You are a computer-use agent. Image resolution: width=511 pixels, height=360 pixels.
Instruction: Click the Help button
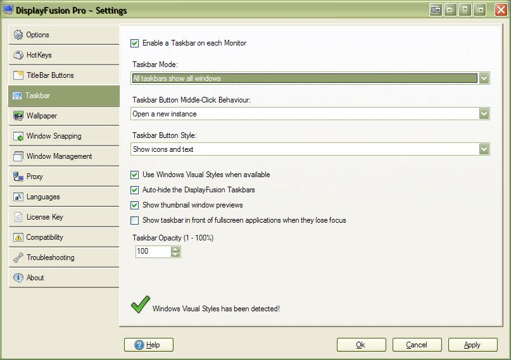click(149, 345)
